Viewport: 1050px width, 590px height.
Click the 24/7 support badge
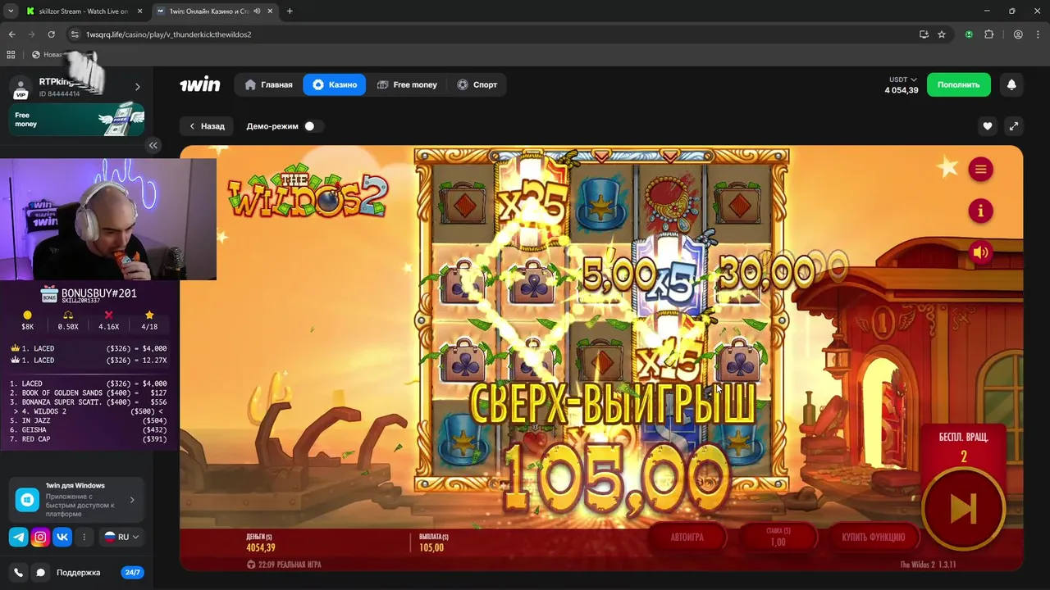point(132,573)
